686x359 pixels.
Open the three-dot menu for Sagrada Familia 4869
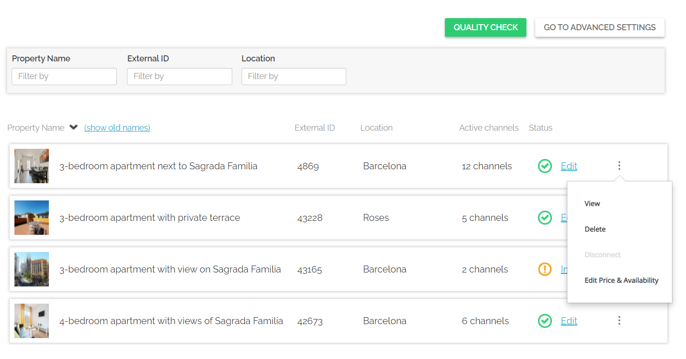click(619, 166)
